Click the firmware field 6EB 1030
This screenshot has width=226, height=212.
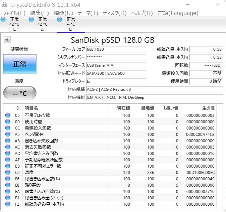coord(116,49)
